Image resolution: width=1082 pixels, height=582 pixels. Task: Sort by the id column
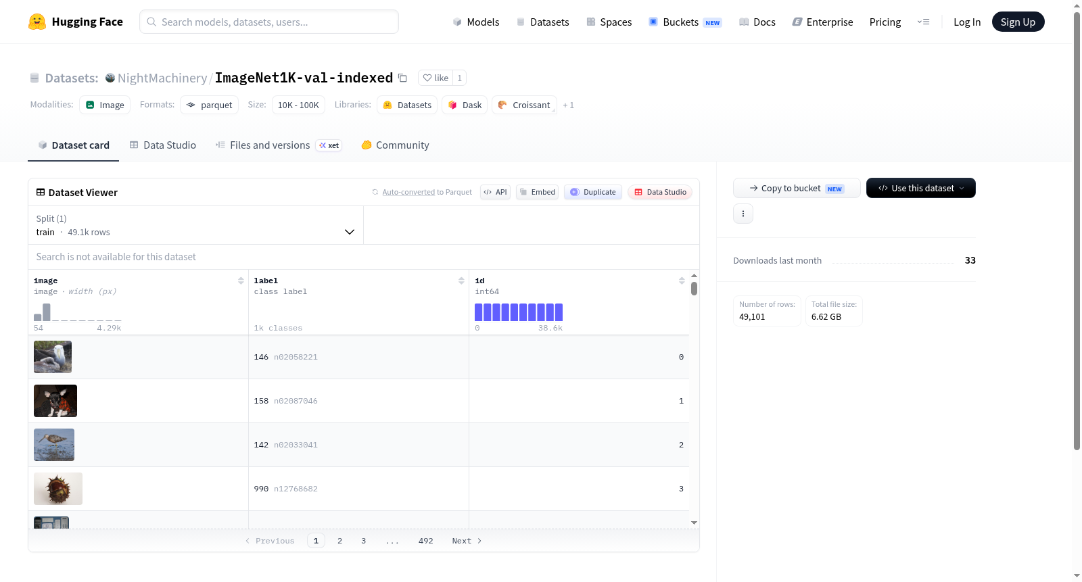click(682, 281)
